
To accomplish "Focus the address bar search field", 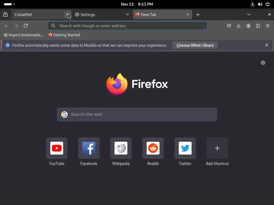I will (x=127, y=26).
